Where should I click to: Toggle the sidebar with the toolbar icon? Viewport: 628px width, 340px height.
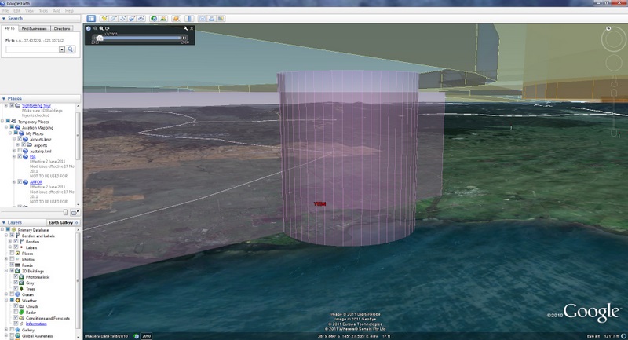(91, 18)
